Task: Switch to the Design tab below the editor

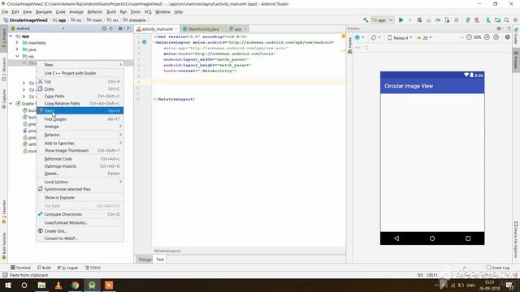Action: tap(145, 260)
